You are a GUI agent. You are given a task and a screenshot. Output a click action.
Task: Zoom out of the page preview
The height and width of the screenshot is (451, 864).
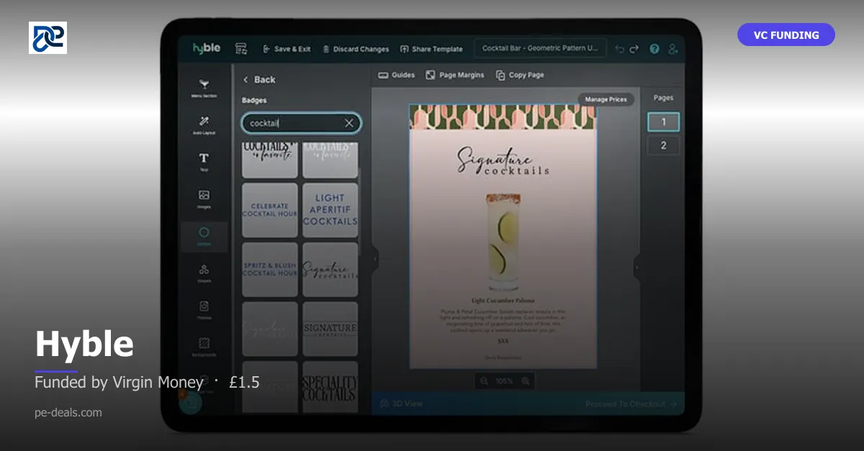point(484,381)
